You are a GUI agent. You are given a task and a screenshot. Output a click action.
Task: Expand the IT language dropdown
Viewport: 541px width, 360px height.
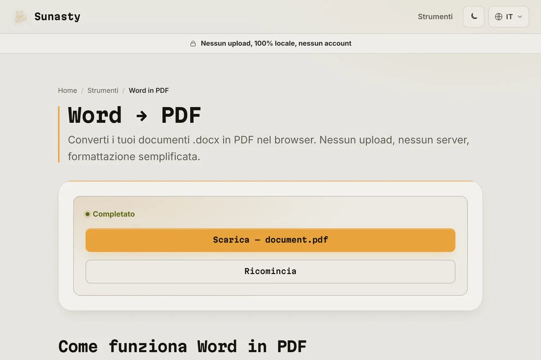(x=508, y=17)
